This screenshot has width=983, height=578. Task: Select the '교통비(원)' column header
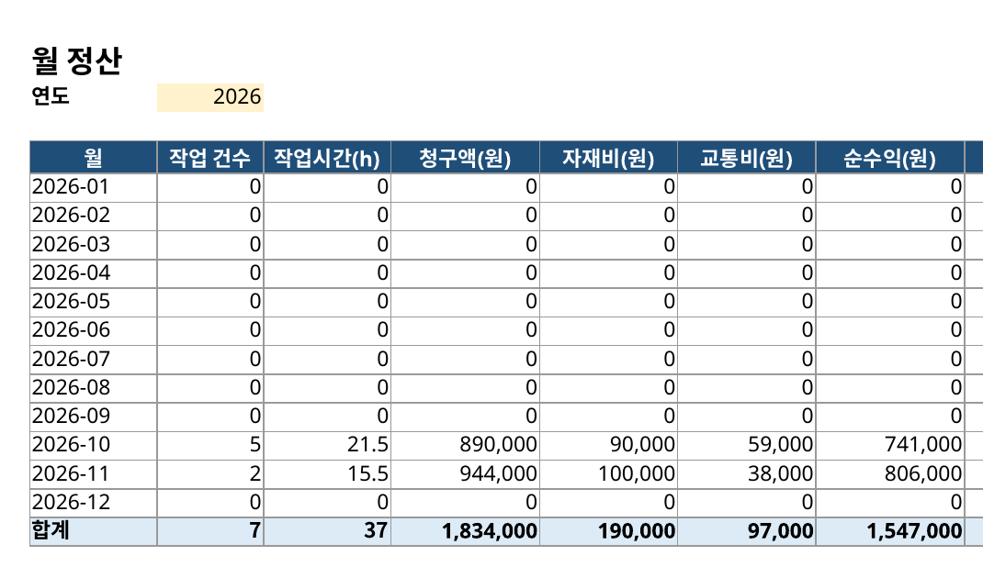point(747,157)
